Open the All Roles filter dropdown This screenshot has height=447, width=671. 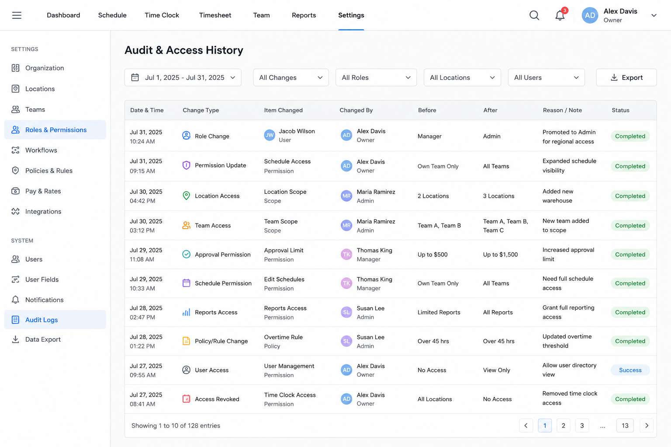click(376, 77)
